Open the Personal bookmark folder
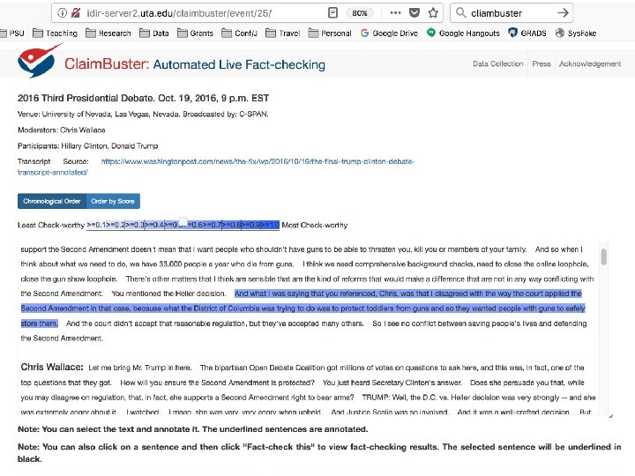 pos(330,33)
